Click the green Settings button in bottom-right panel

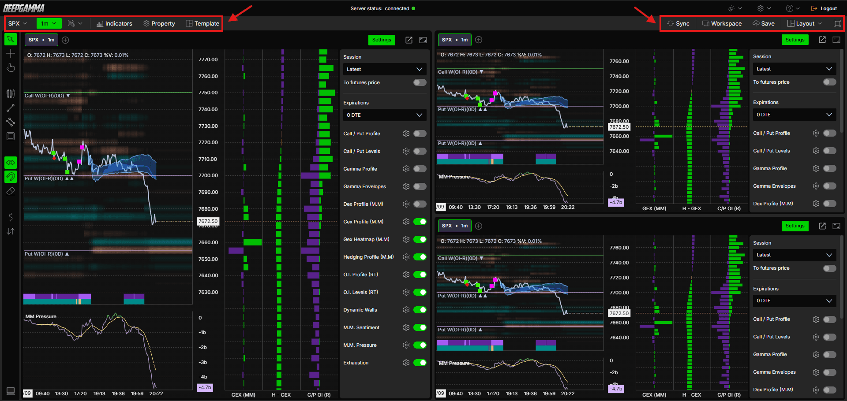pyautogui.click(x=795, y=226)
